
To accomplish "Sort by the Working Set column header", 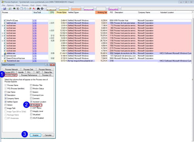I will (x=101, y=12).
